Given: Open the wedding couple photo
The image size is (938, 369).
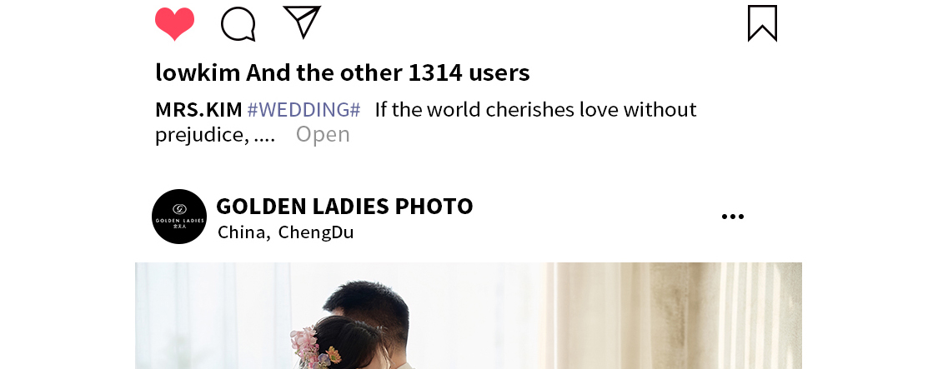Looking at the screenshot, I should [x=469, y=316].
